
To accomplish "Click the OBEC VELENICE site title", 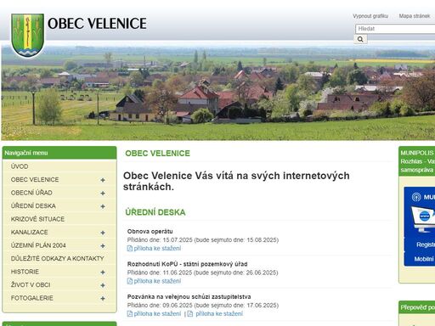I will point(97,24).
